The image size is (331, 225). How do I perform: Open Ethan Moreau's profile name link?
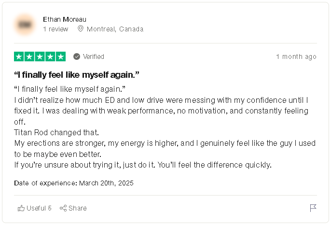65,19
